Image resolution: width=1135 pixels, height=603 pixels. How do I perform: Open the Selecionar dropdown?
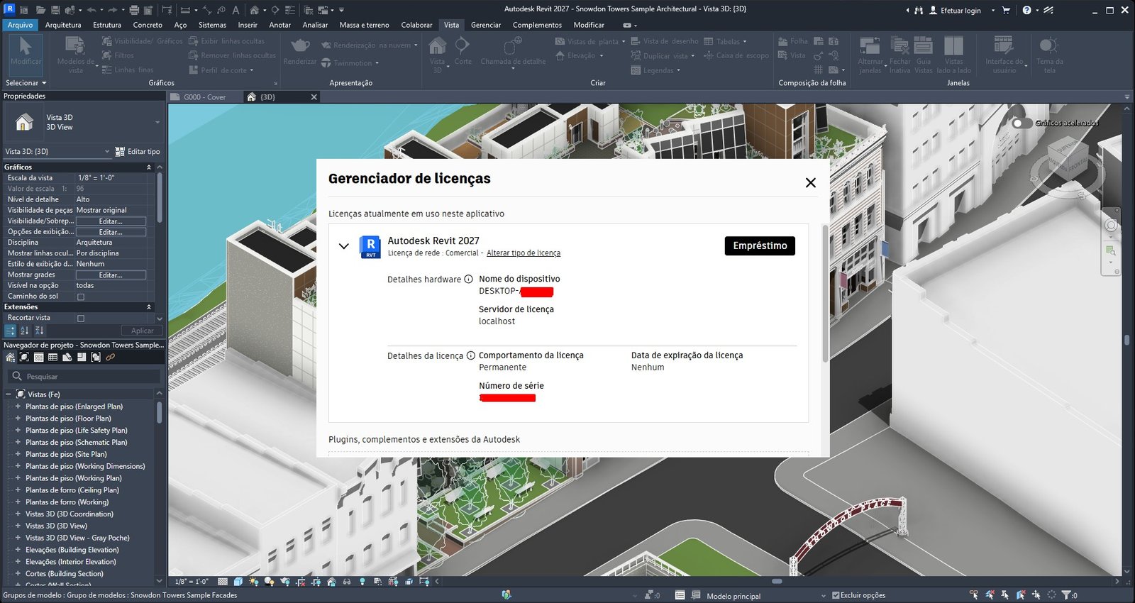point(26,83)
